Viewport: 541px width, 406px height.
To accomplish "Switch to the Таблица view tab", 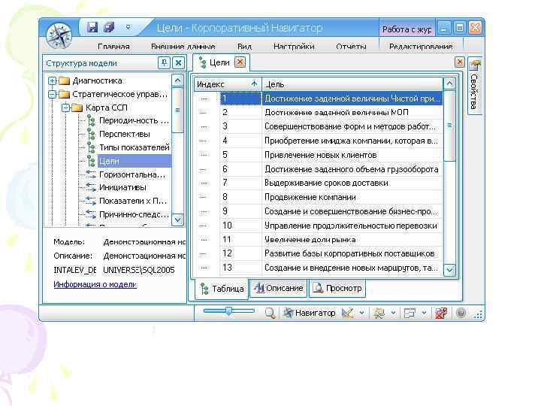I will 222,289.
